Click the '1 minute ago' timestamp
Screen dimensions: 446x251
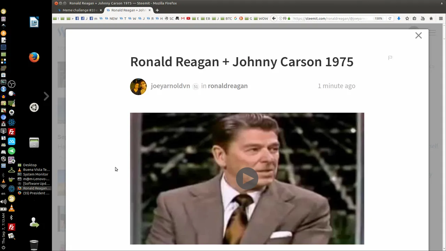click(x=336, y=86)
